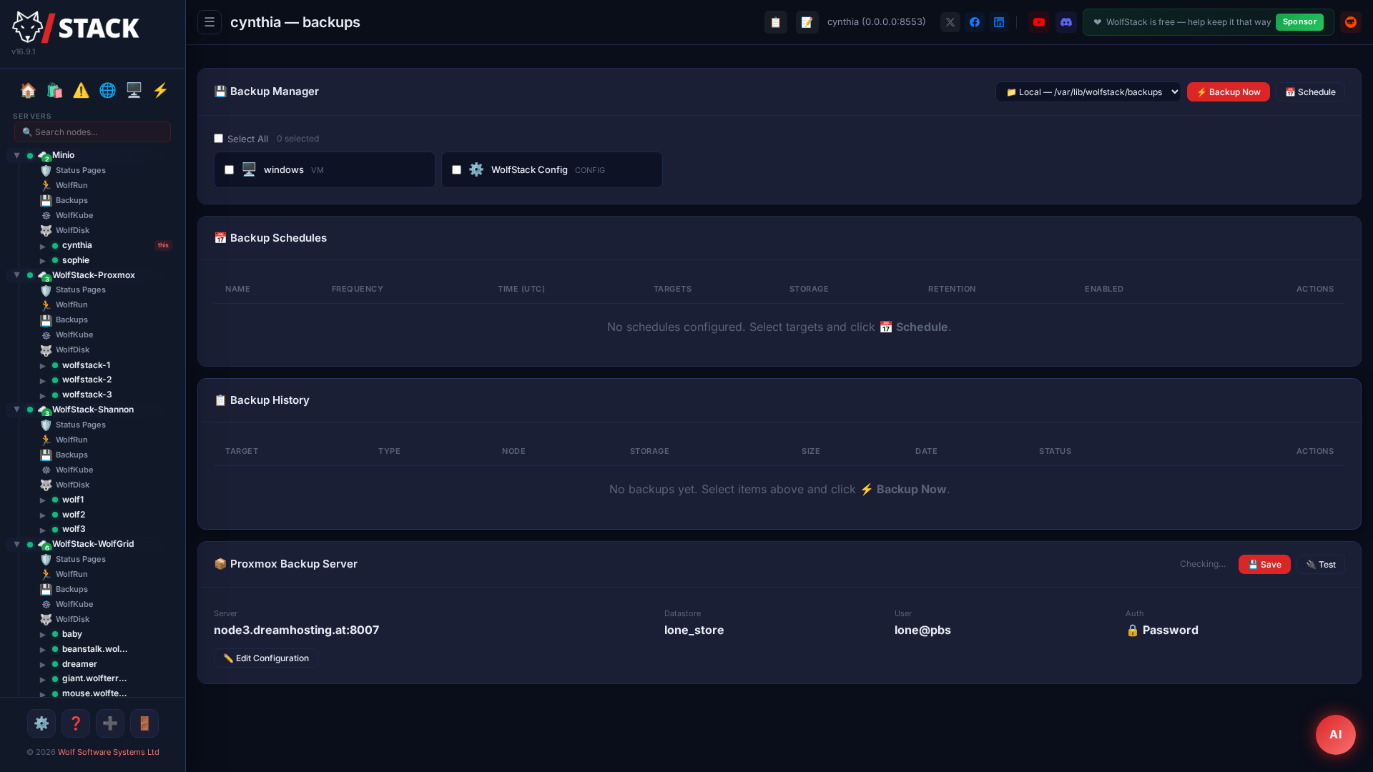The width and height of the screenshot is (1373, 772).
Task: Open the help question mark icon
Action: [x=76, y=723]
